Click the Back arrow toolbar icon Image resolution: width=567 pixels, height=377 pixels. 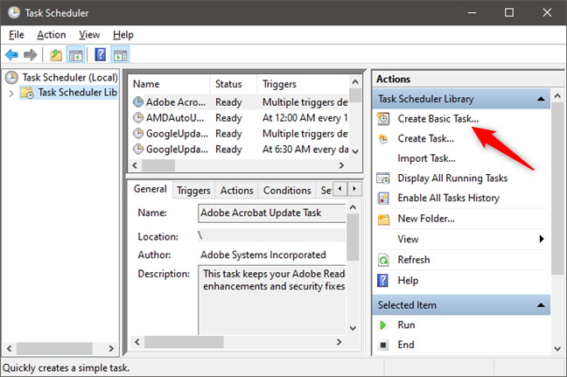[12, 55]
